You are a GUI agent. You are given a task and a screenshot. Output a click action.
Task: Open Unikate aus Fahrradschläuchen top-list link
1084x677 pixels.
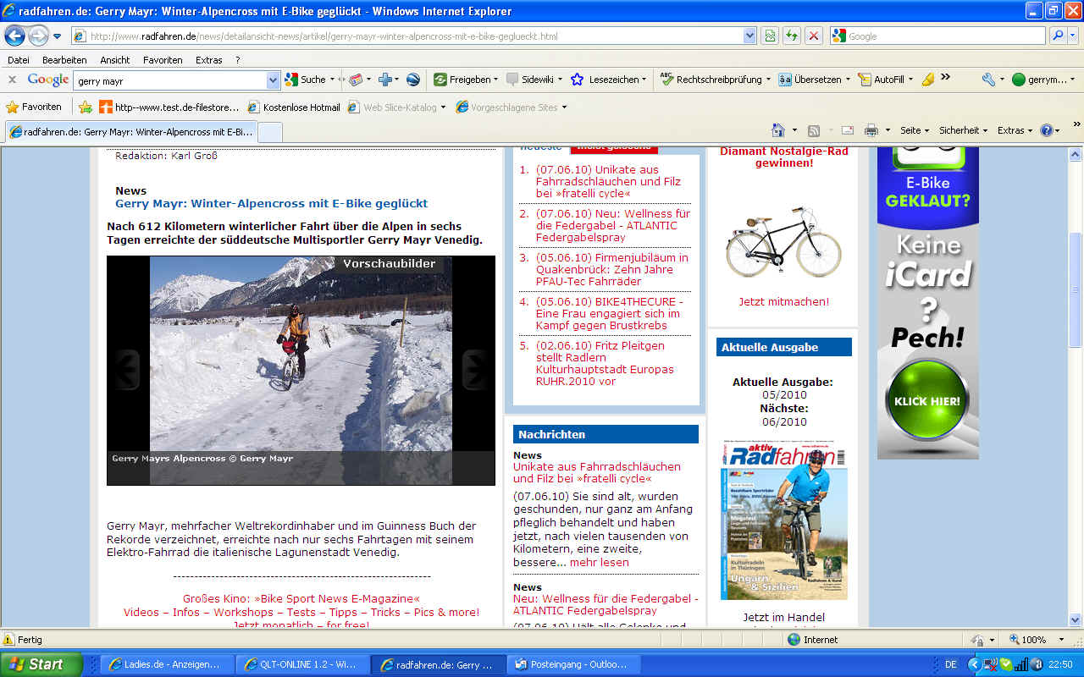tap(609, 181)
